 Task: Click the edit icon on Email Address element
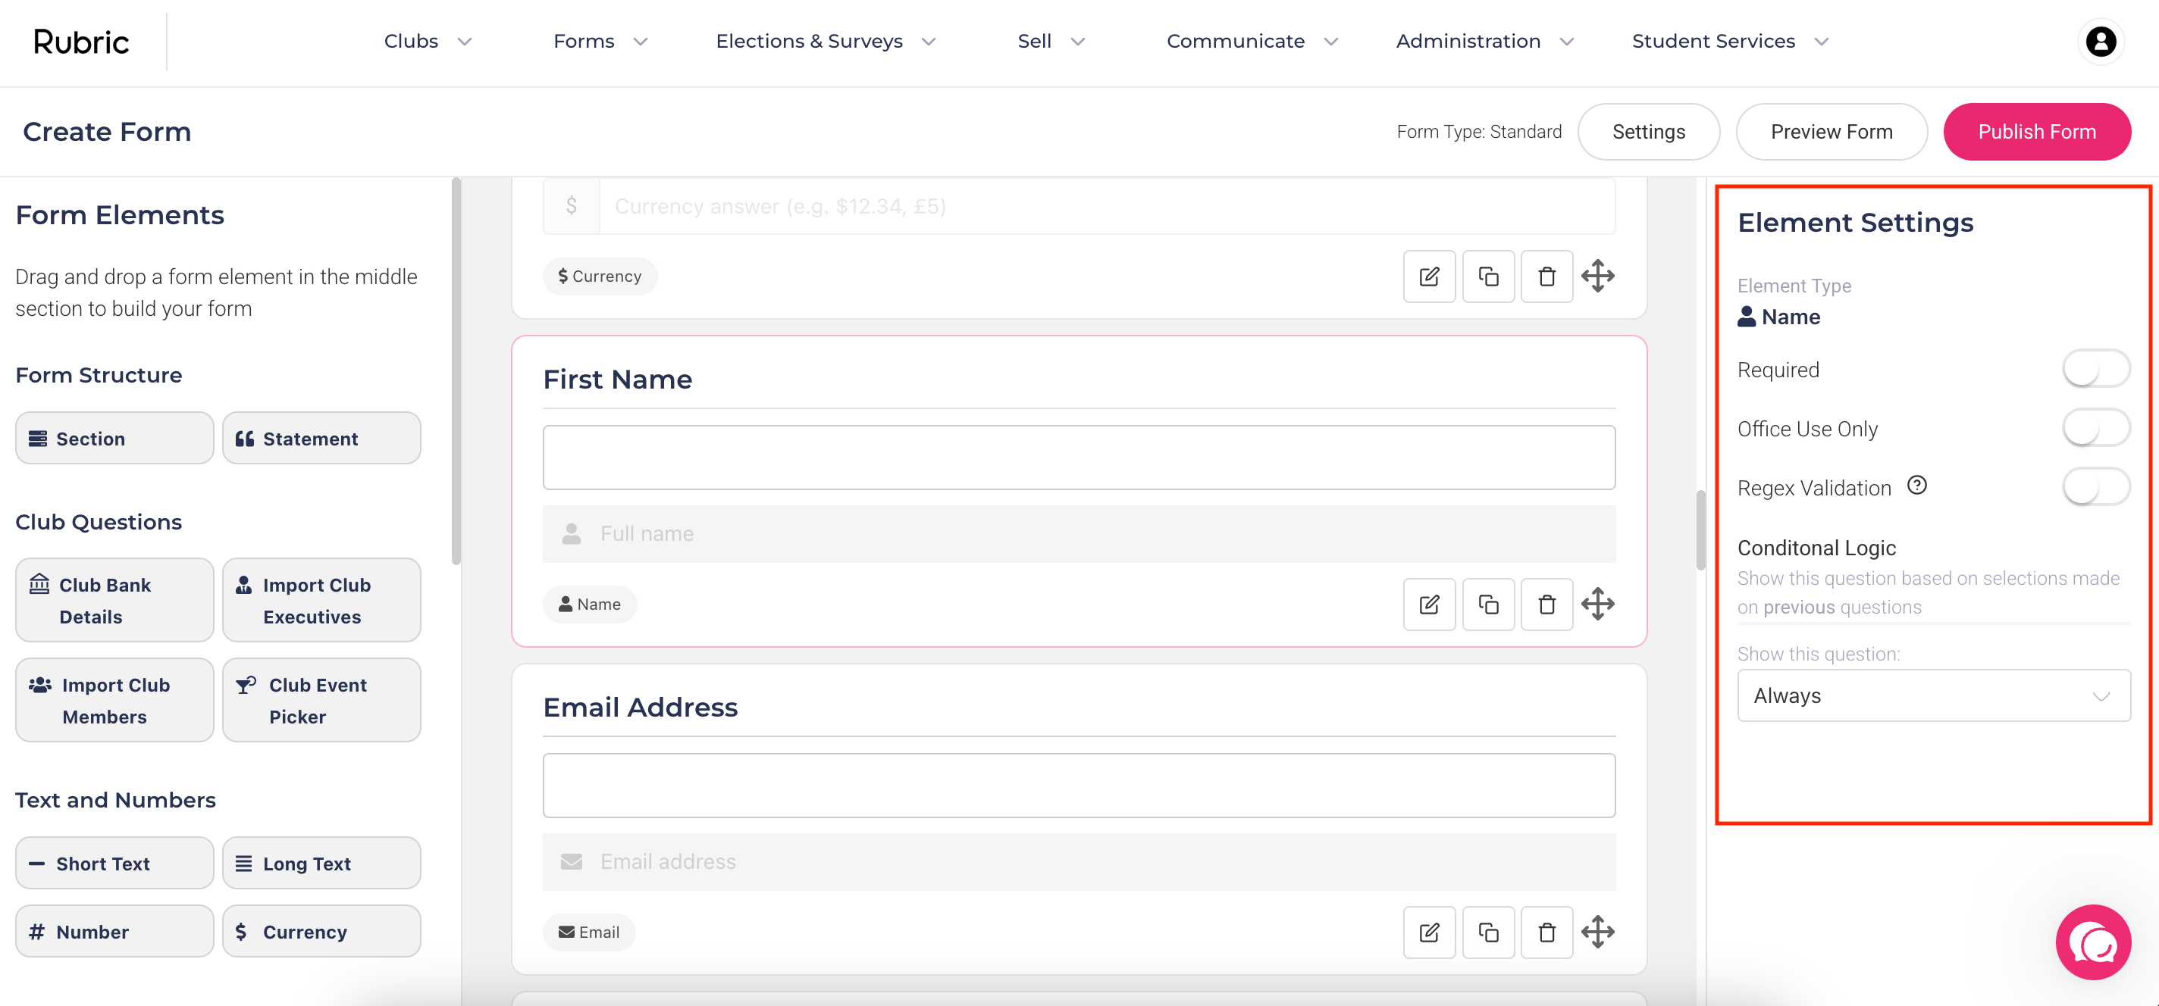click(1429, 932)
